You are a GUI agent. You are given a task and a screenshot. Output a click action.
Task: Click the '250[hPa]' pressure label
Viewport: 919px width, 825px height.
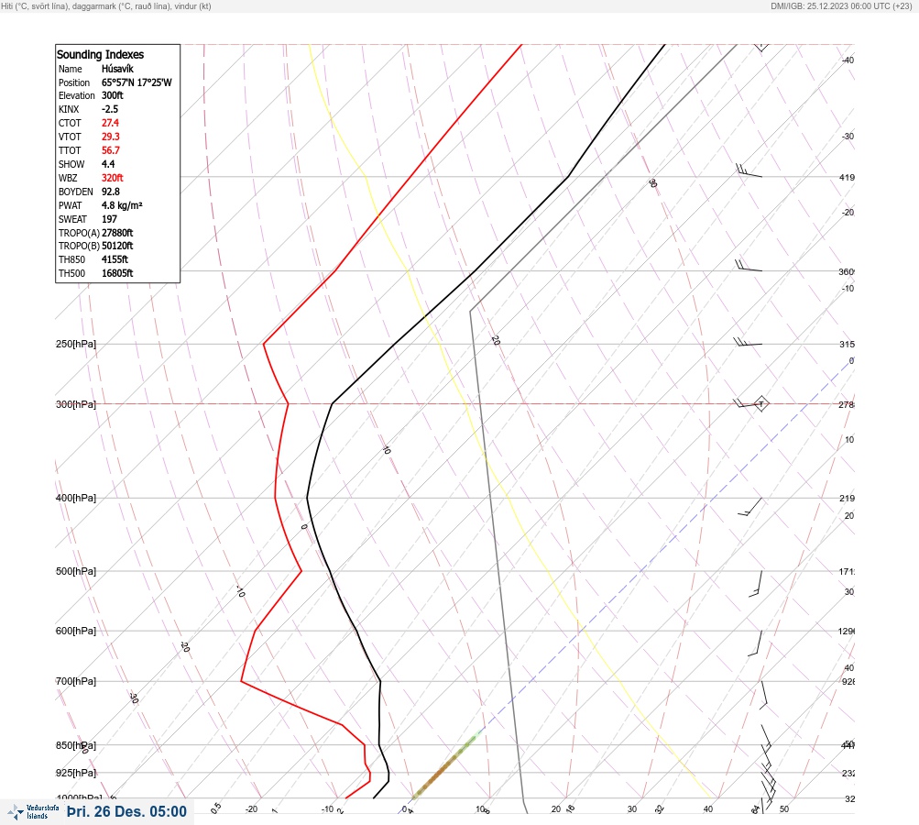pos(76,344)
